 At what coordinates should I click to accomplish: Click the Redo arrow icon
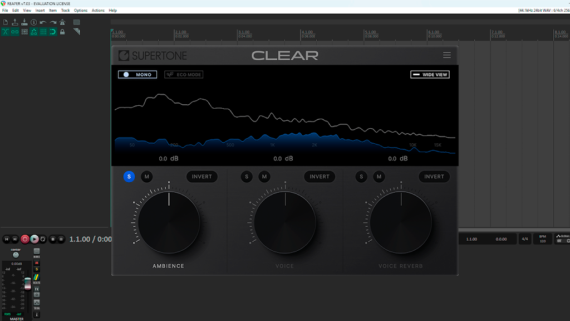[53, 22]
